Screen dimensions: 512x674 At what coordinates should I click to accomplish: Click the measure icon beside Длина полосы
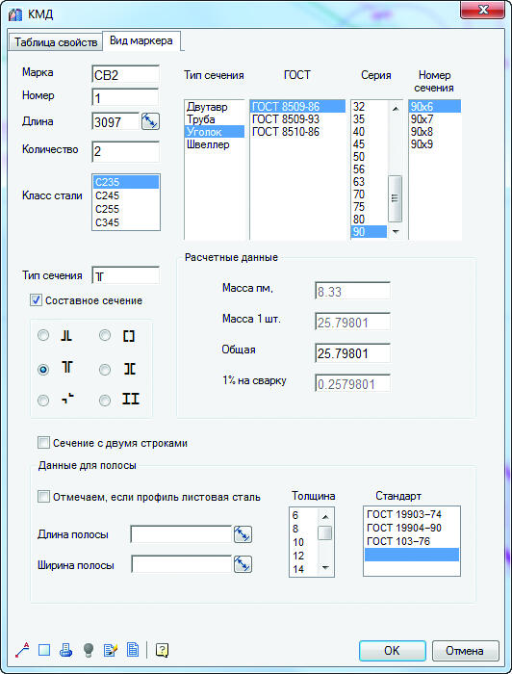(x=243, y=534)
